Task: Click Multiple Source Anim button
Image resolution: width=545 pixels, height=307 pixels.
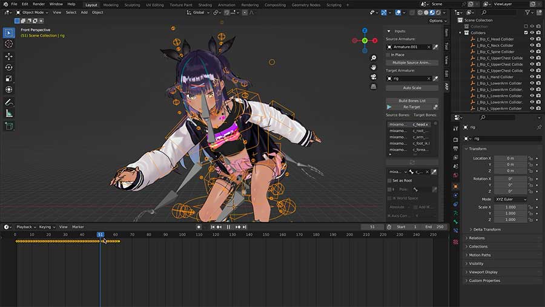Action: click(412, 63)
